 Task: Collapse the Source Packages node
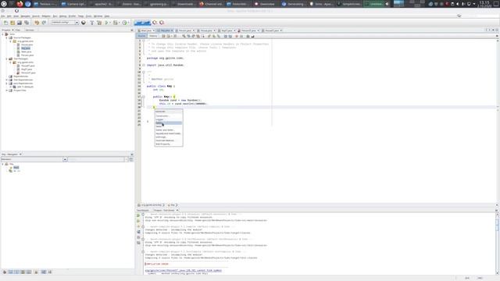point(6,38)
